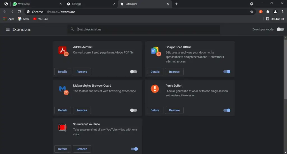This screenshot has width=287, height=154.
Task: Click the Malwarebytes Browser Guard icon
Action: coord(63,90)
